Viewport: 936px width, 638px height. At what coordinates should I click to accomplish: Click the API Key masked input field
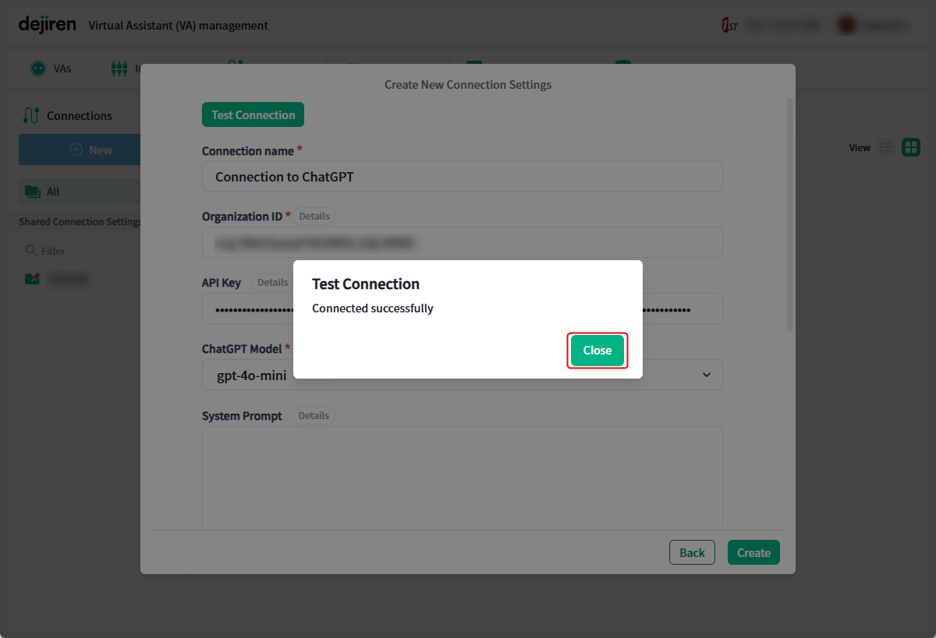coord(463,308)
